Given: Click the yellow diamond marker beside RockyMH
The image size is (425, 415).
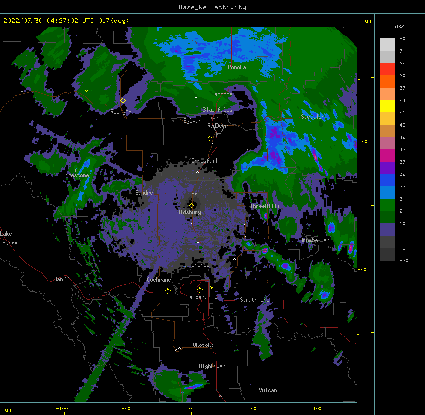Looking at the screenshot, I should [123, 101].
